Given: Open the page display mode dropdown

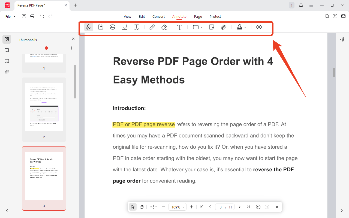Looking at the screenshot, I should (x=153, y=207).
